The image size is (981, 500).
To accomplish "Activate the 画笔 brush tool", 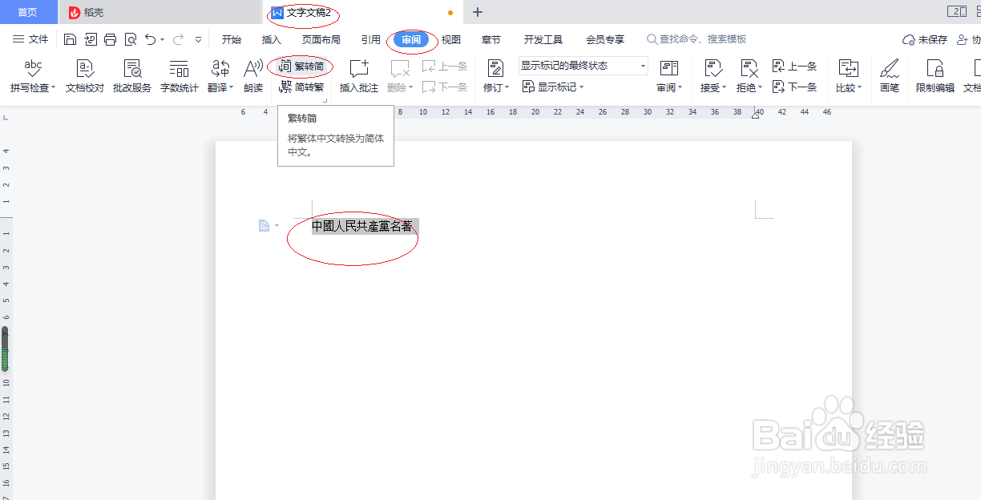I will click(890, 76).
